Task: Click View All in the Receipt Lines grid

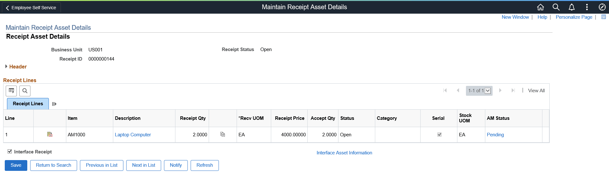Action: 536,90
